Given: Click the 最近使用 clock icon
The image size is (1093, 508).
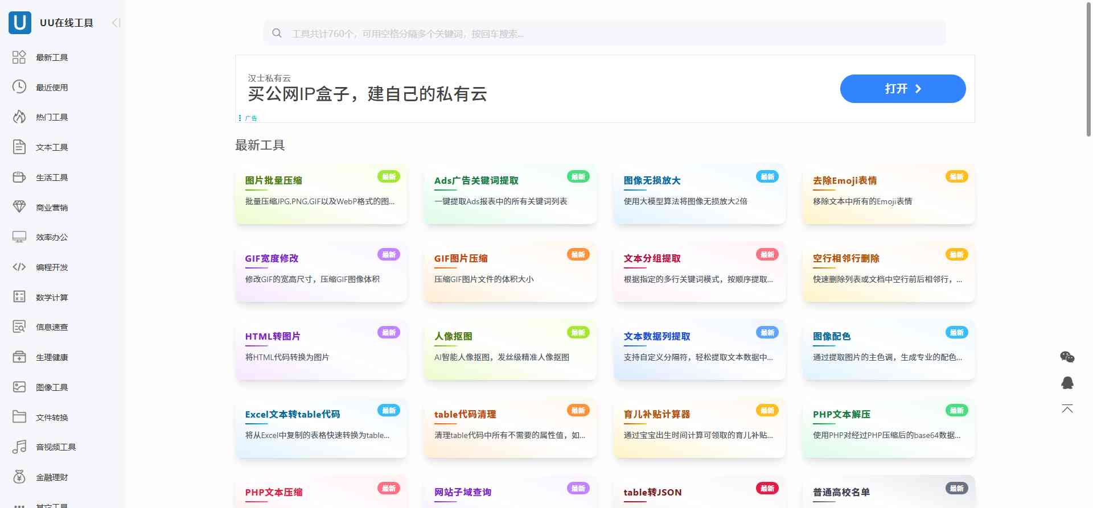Looking at the screenshot, I should click(x=19, y=87).
